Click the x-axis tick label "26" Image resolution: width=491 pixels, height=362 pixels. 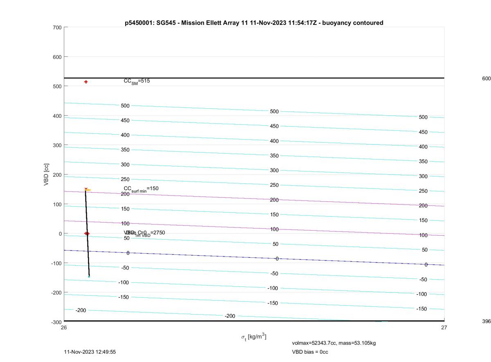point(64,327)
